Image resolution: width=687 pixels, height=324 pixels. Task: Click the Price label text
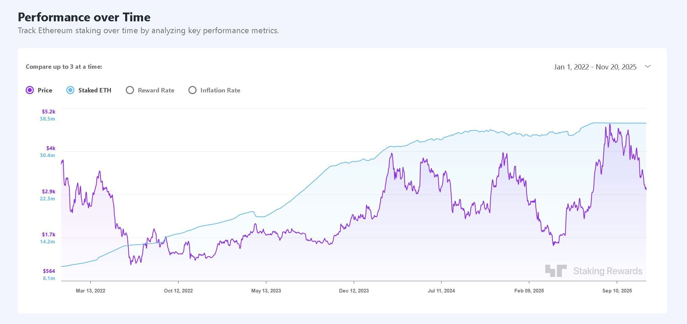click(x=45, y=90)
